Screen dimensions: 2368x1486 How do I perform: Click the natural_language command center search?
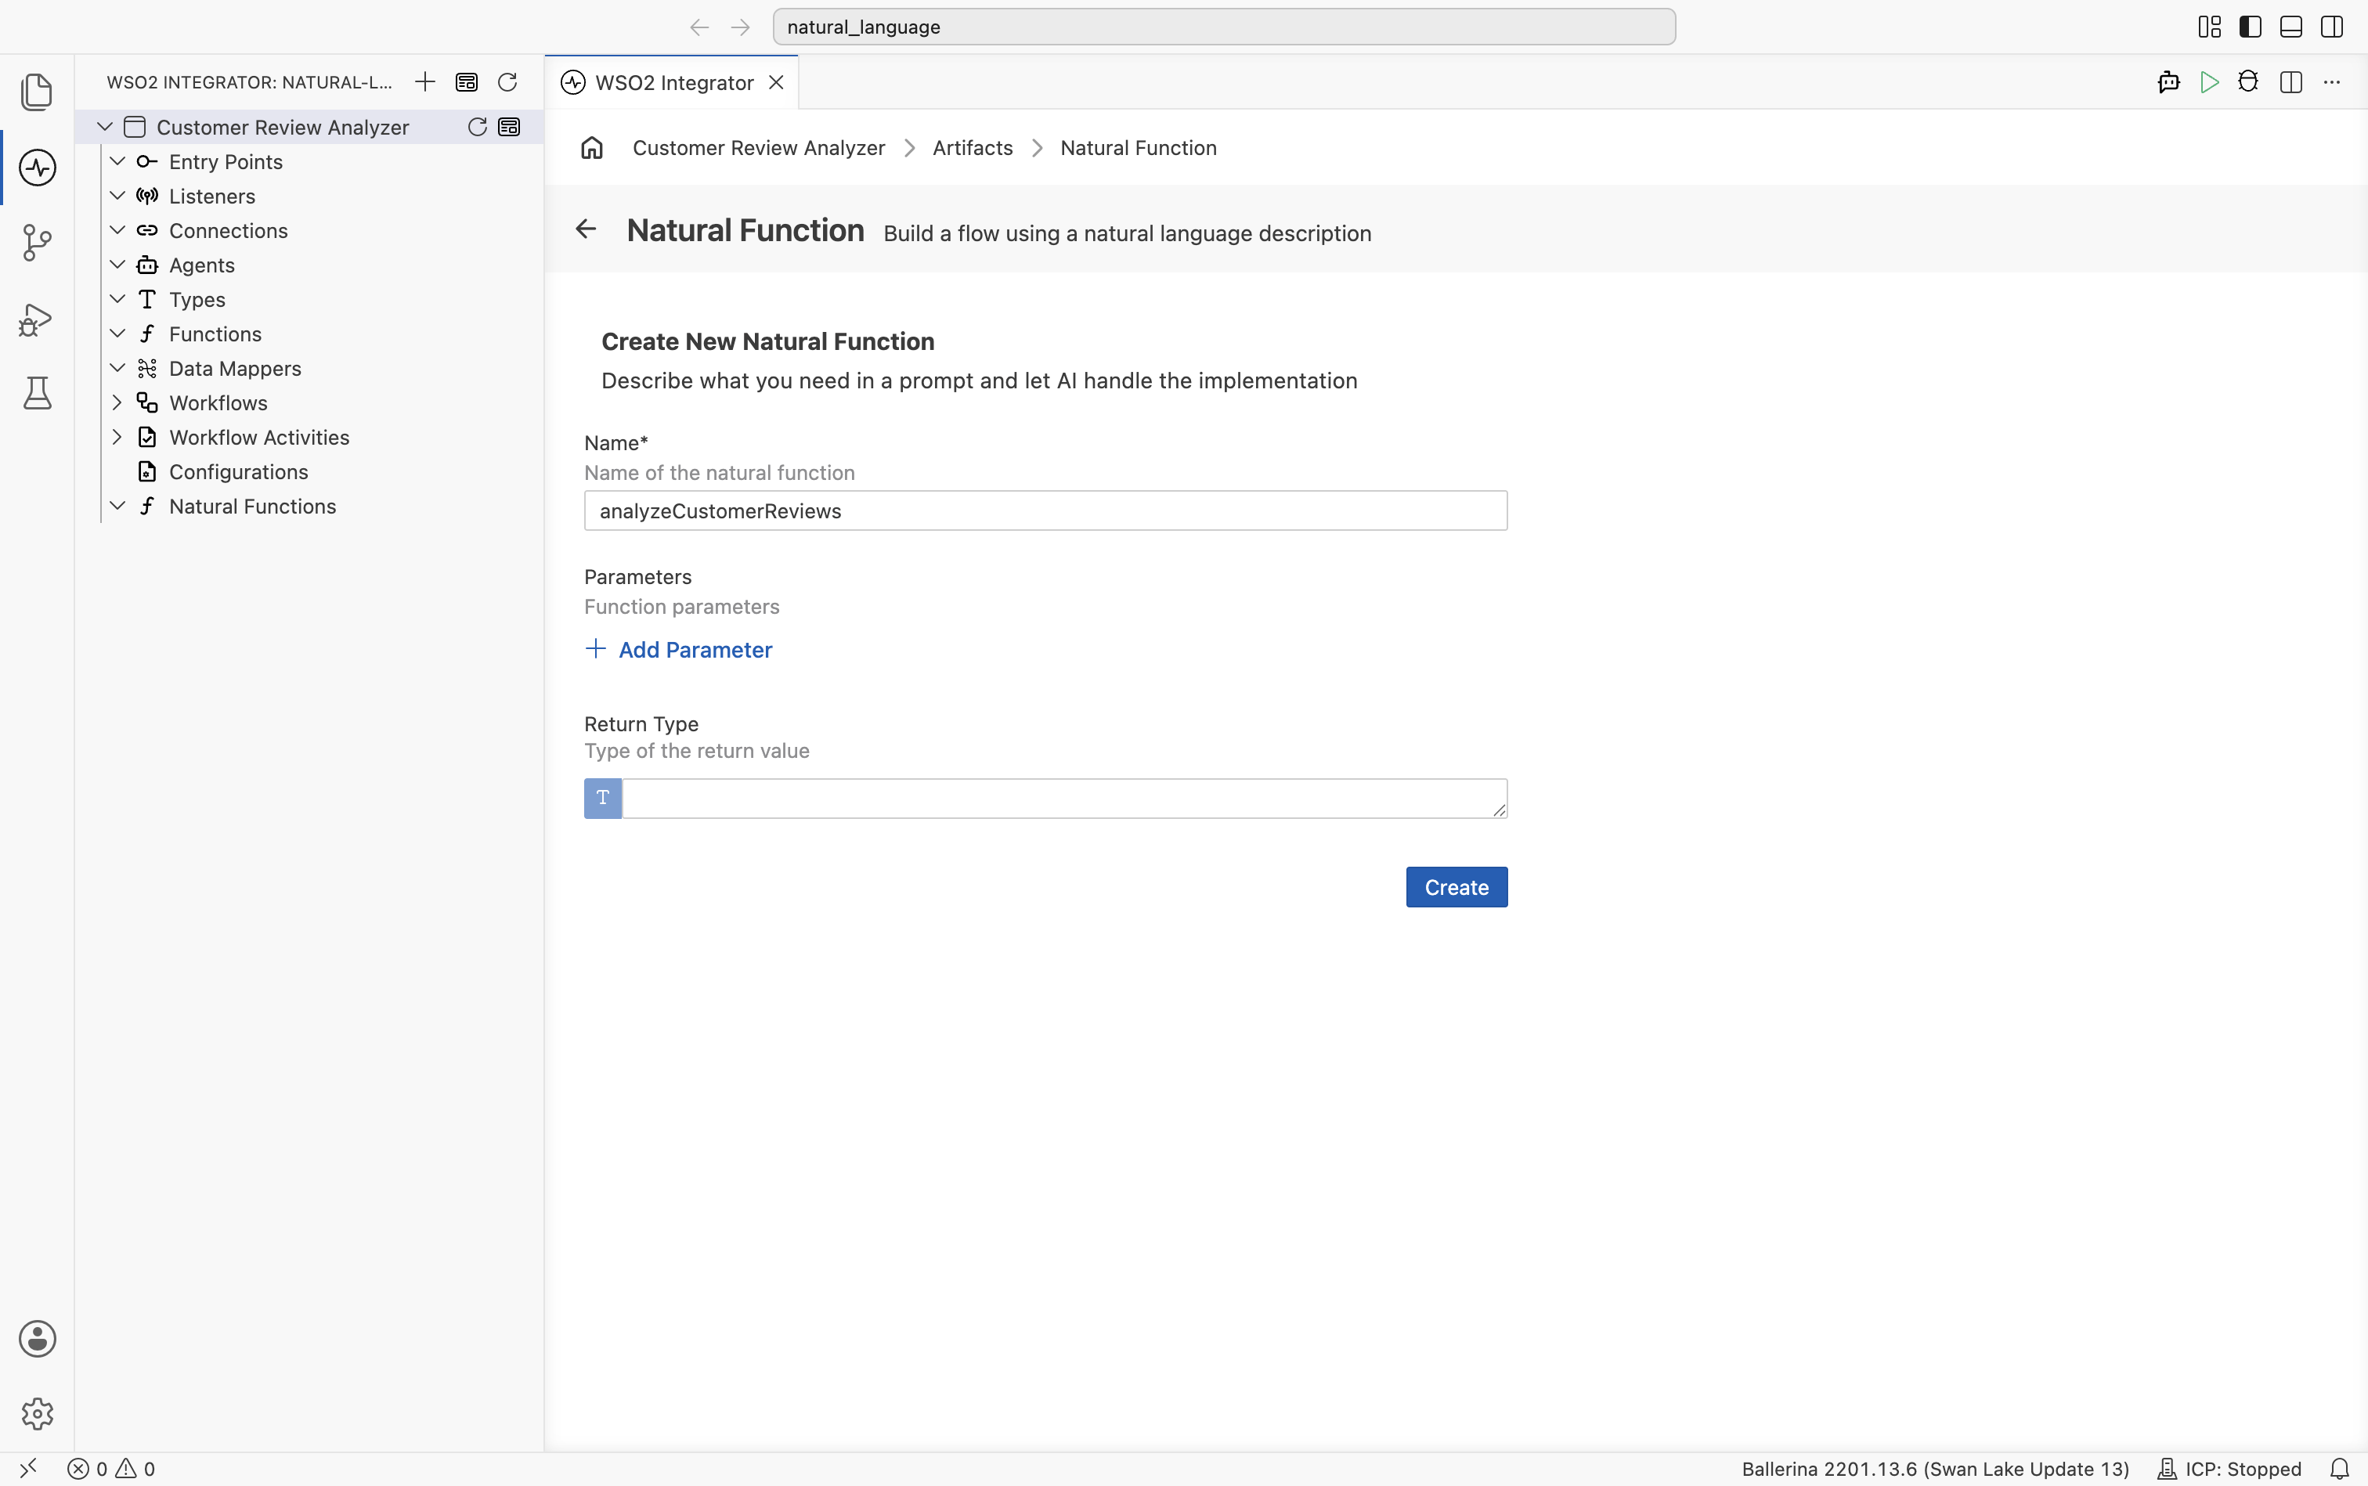pyautogui.click(x=1224, y=27)
